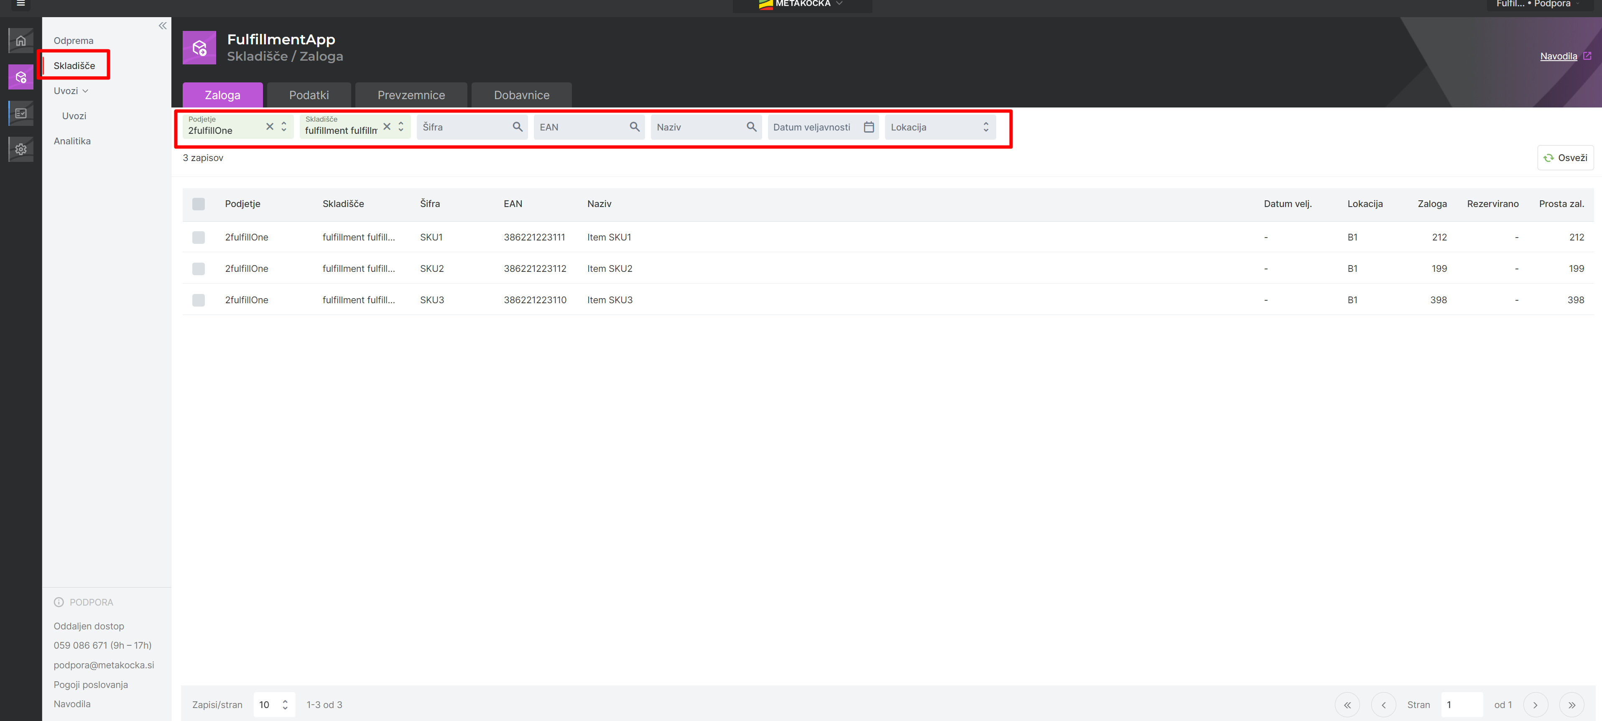Tick the select-all checkbox in table header
Viewport: 1602px width, 721px height.
click(x=199, y=204)
